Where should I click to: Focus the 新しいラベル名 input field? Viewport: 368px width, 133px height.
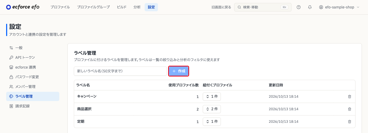(120, 71)
